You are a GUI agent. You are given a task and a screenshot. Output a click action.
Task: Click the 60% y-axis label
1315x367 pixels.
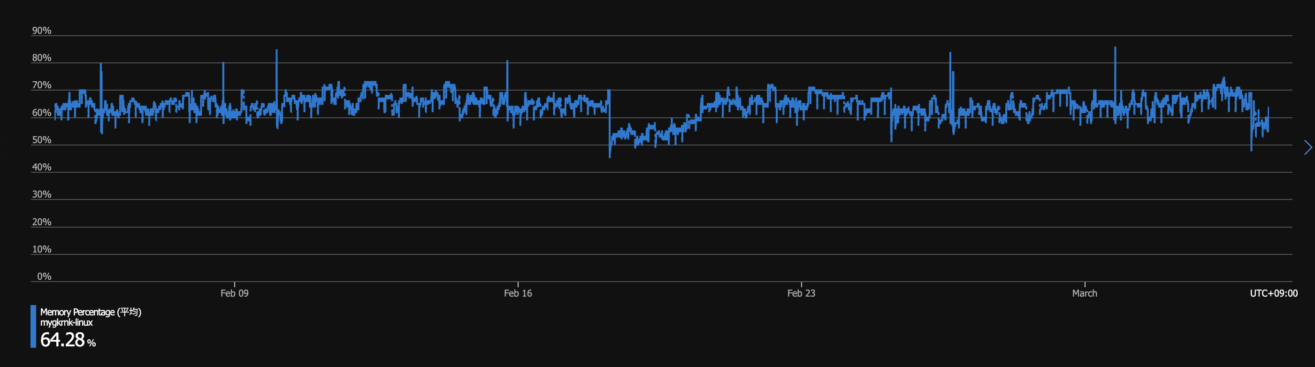(42, 113)
